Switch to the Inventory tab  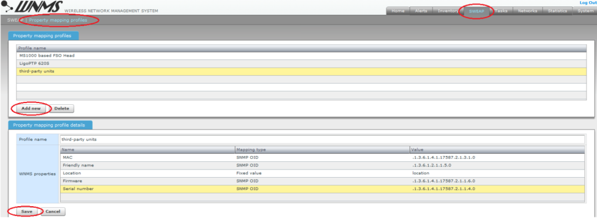click(x=448, y=11)
